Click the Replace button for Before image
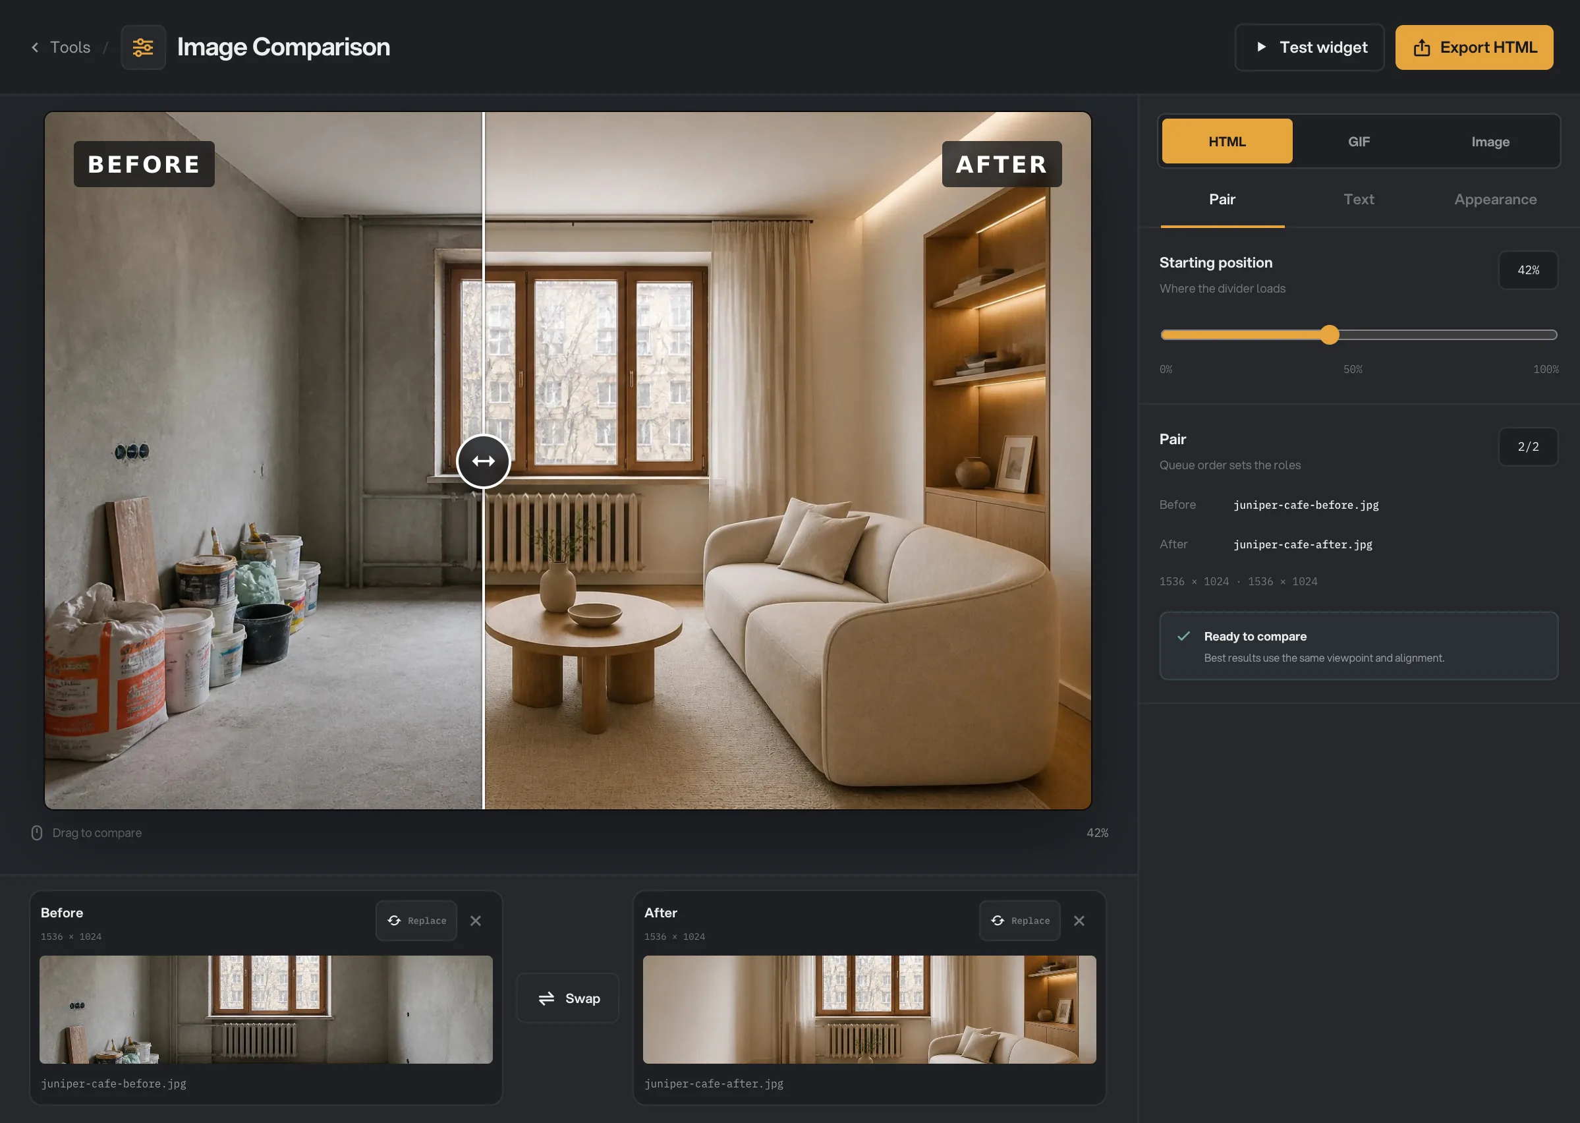This screenshot has height=1123, width=1580. click(416, 921)
